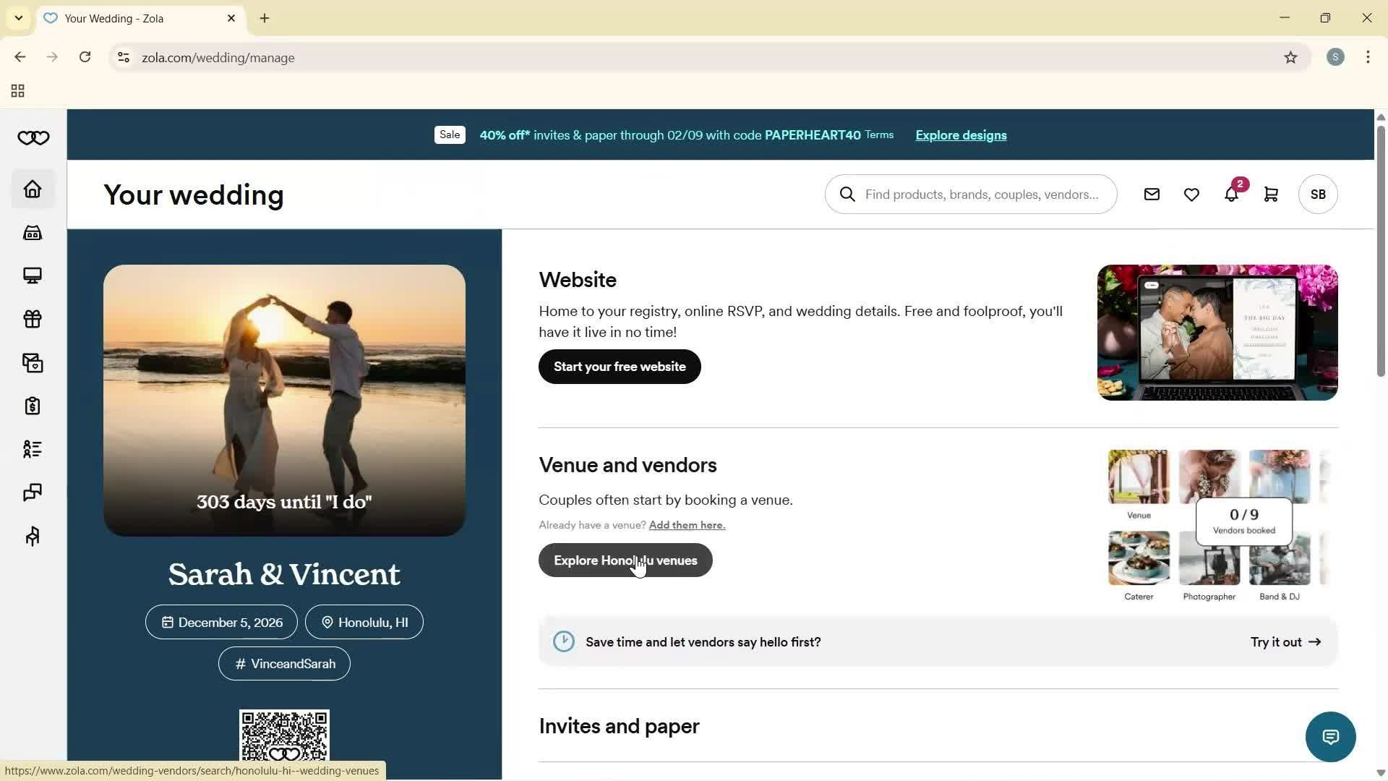Viewport: 1388px width, 781px height.
Task: Open the SB account avatar menu
Action: [x=1317, y=195]
